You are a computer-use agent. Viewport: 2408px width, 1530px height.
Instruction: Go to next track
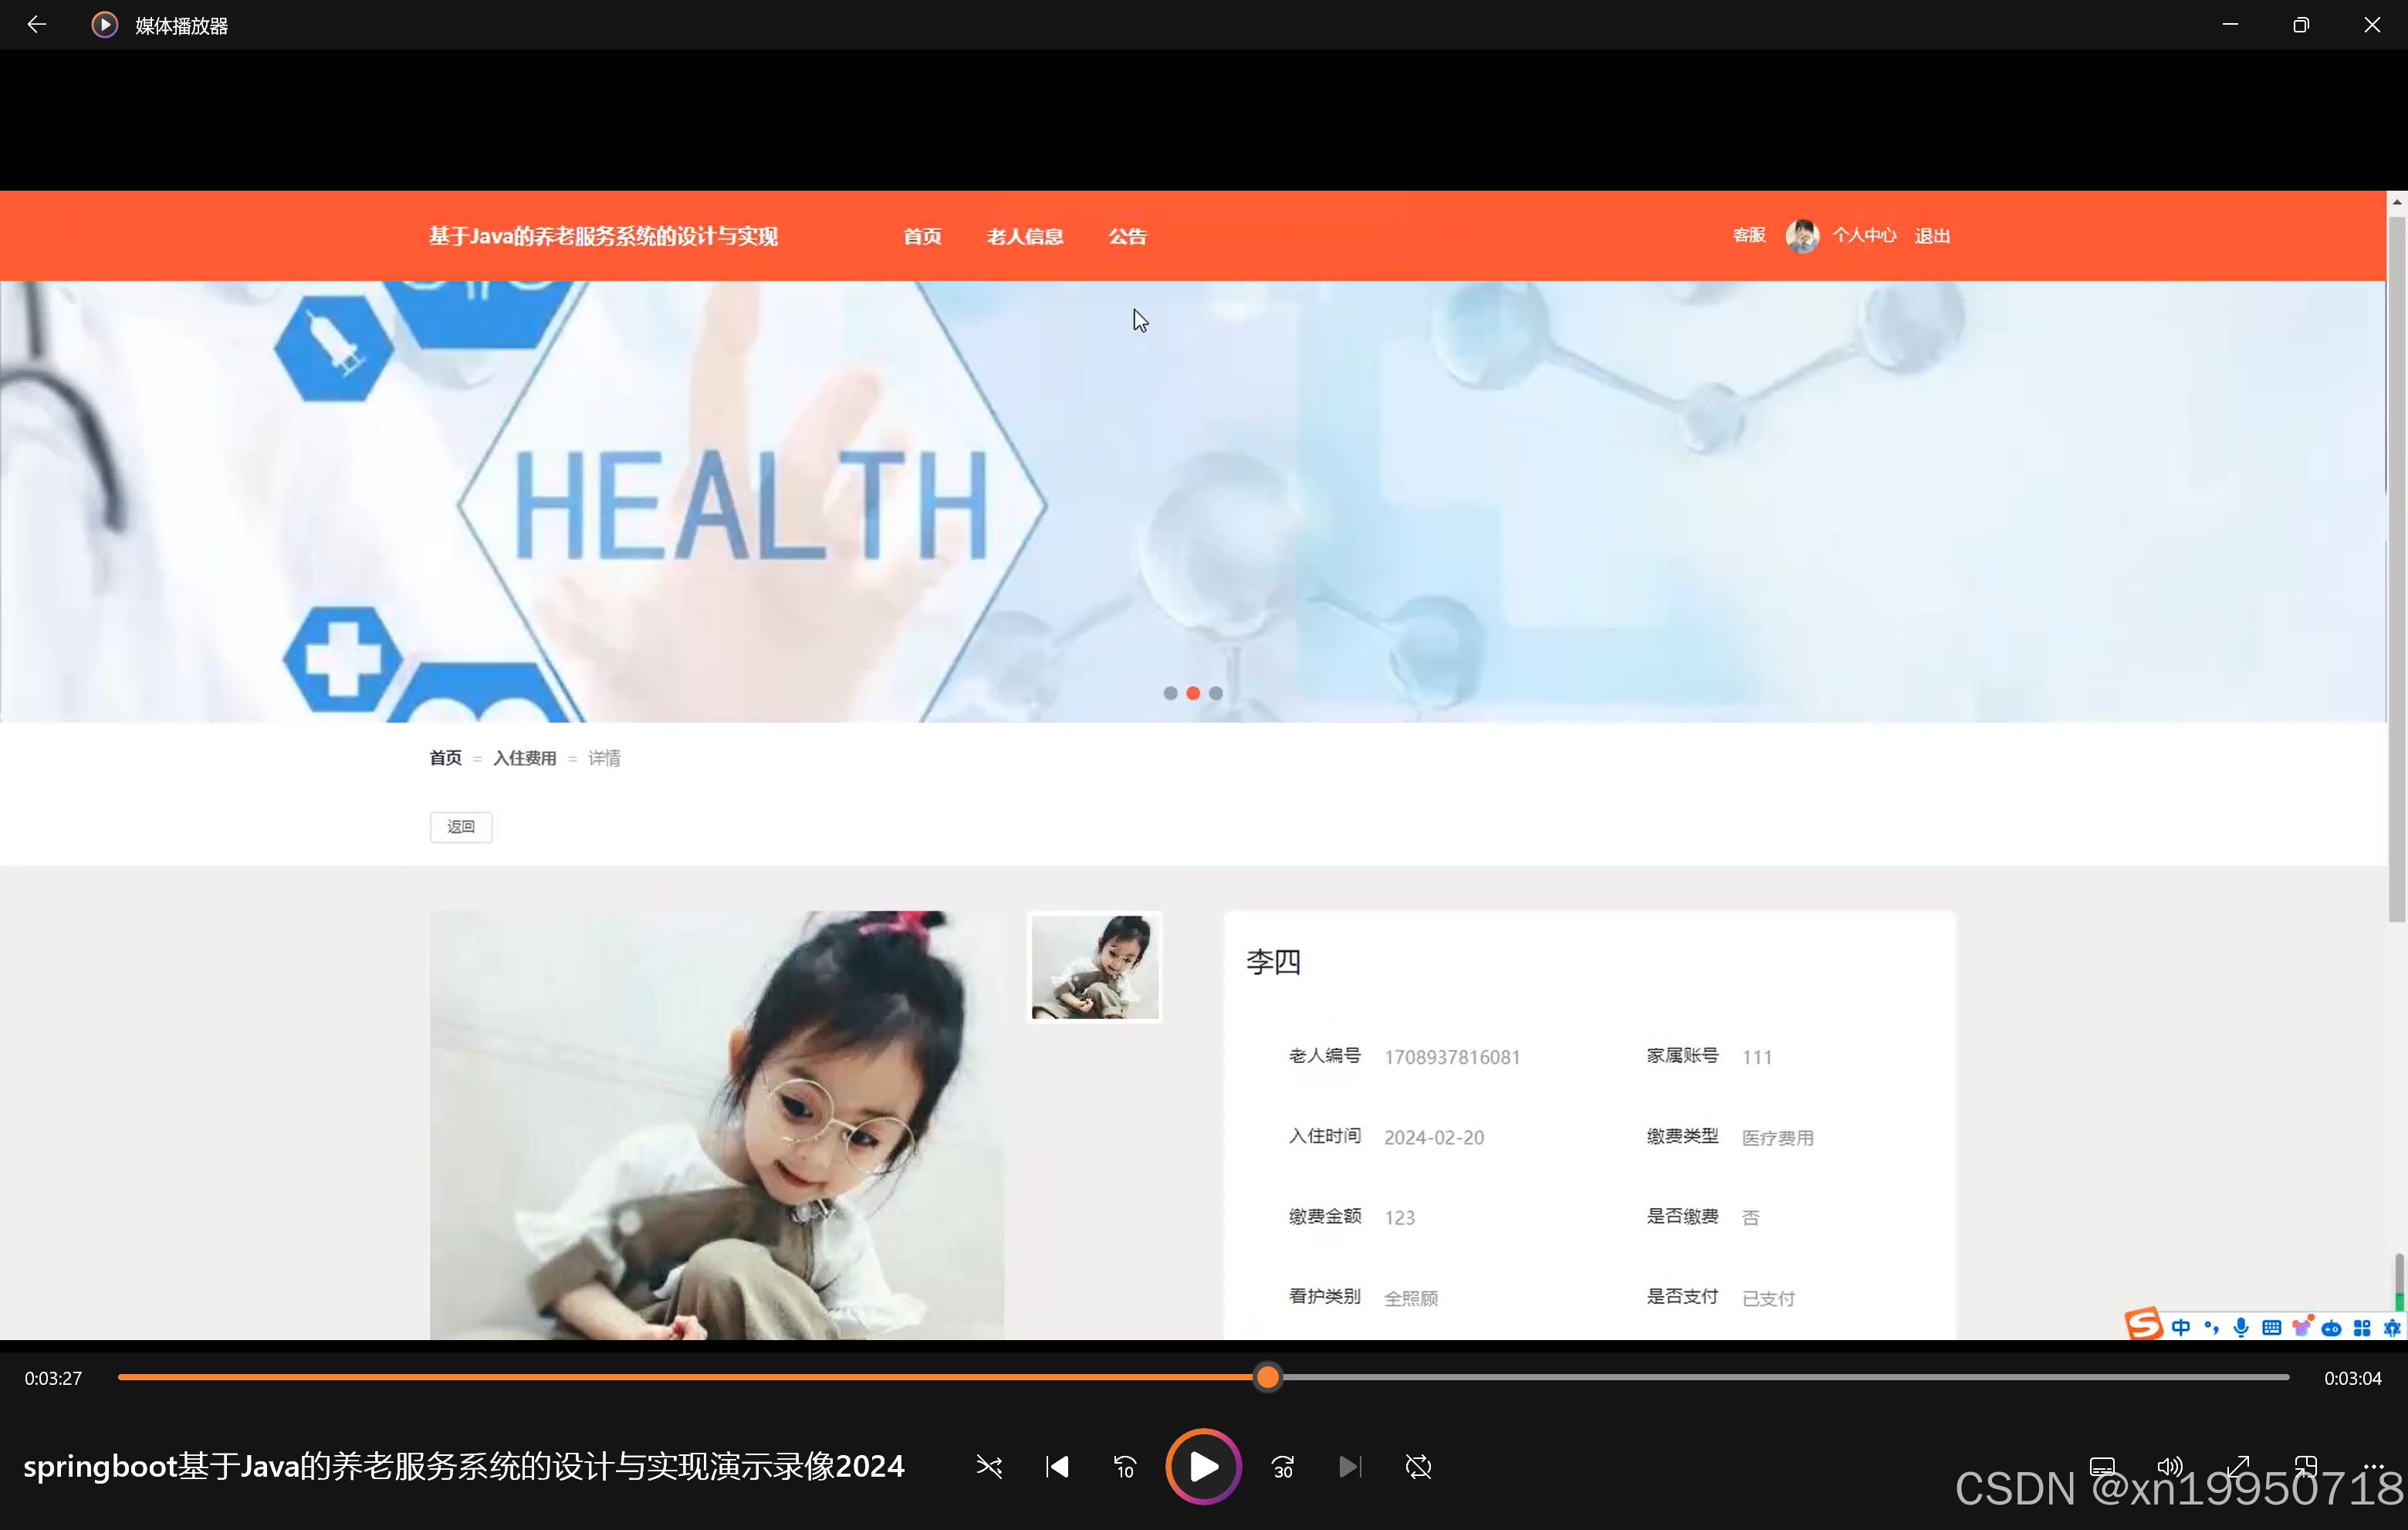point(1350,1467)
